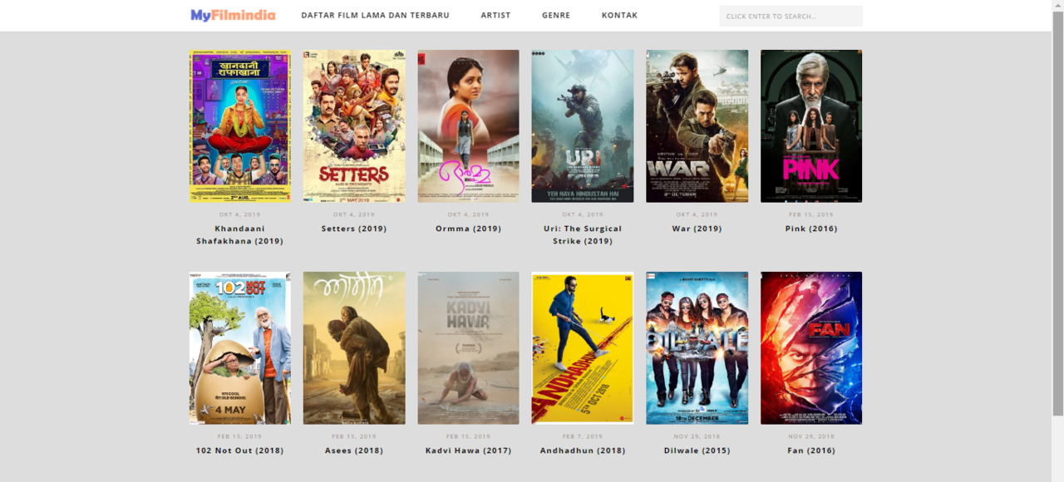Open Uri: The Surgical Strike poster
Image resolution: width=1064 pixels, height=482 pixels.
[583, 125]
